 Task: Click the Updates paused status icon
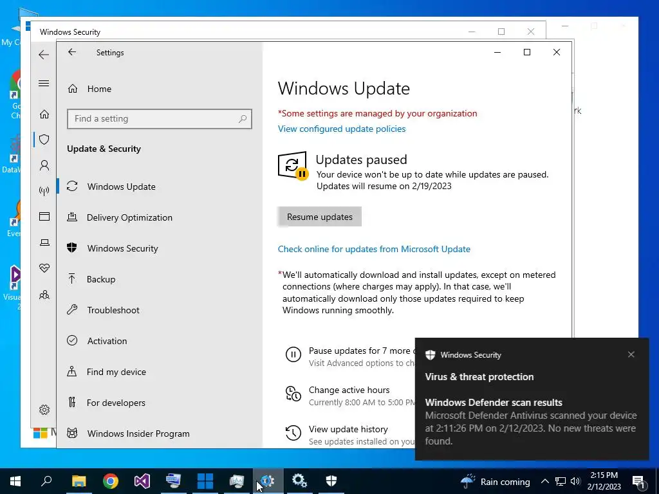tap(293, 165)
